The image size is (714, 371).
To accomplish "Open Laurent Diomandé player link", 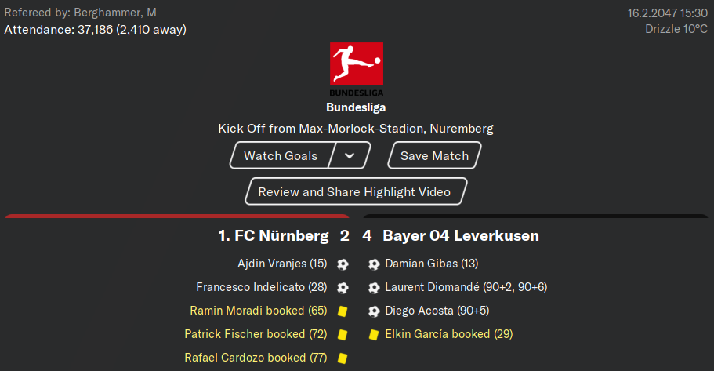I will [x=432, y=287].
